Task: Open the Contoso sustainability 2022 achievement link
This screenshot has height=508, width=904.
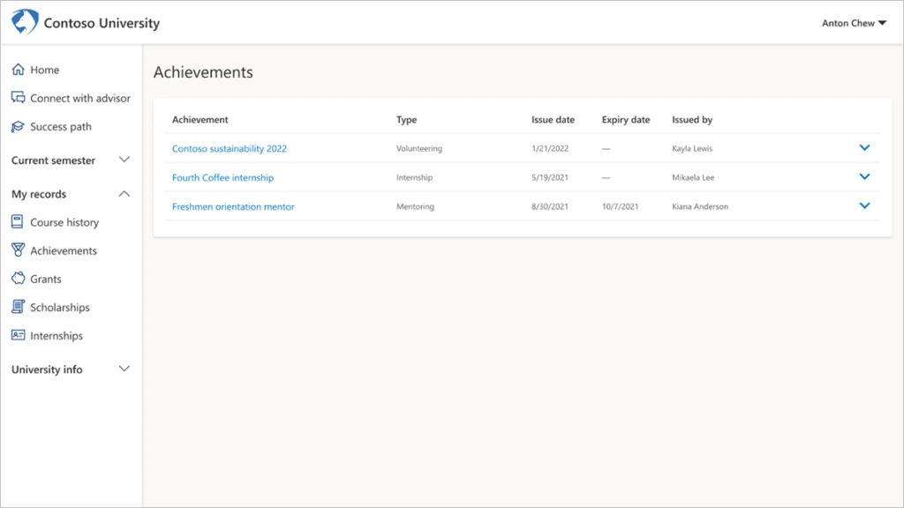Action: (x=229, y=148)
